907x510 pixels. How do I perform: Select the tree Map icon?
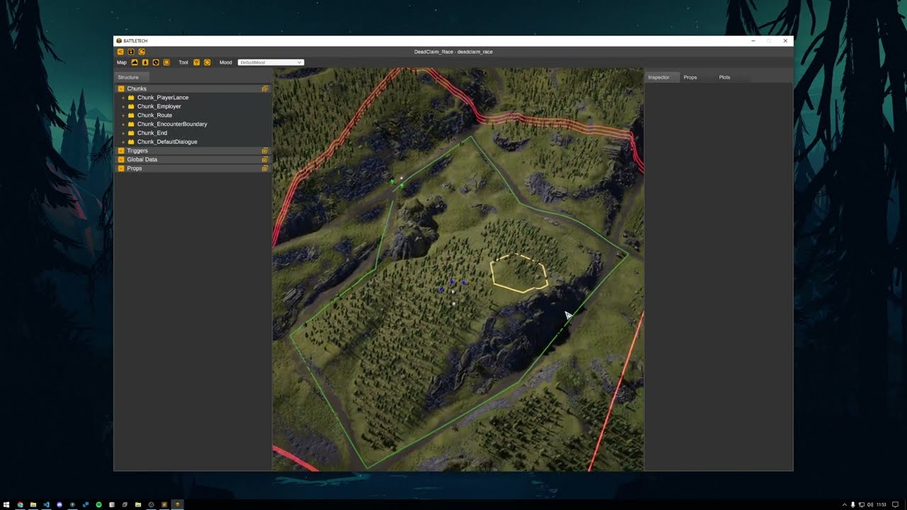click(x=145, y=62)
